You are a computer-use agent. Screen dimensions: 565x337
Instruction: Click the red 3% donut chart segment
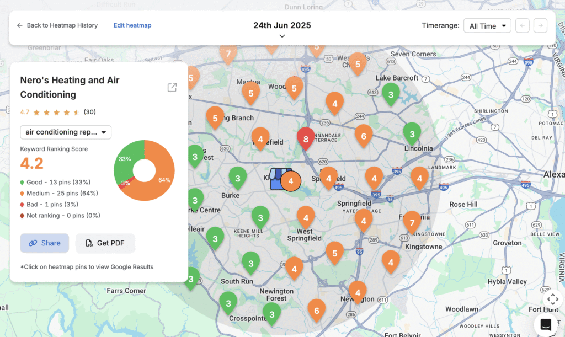pyautogui.click(x=125, y=183)
